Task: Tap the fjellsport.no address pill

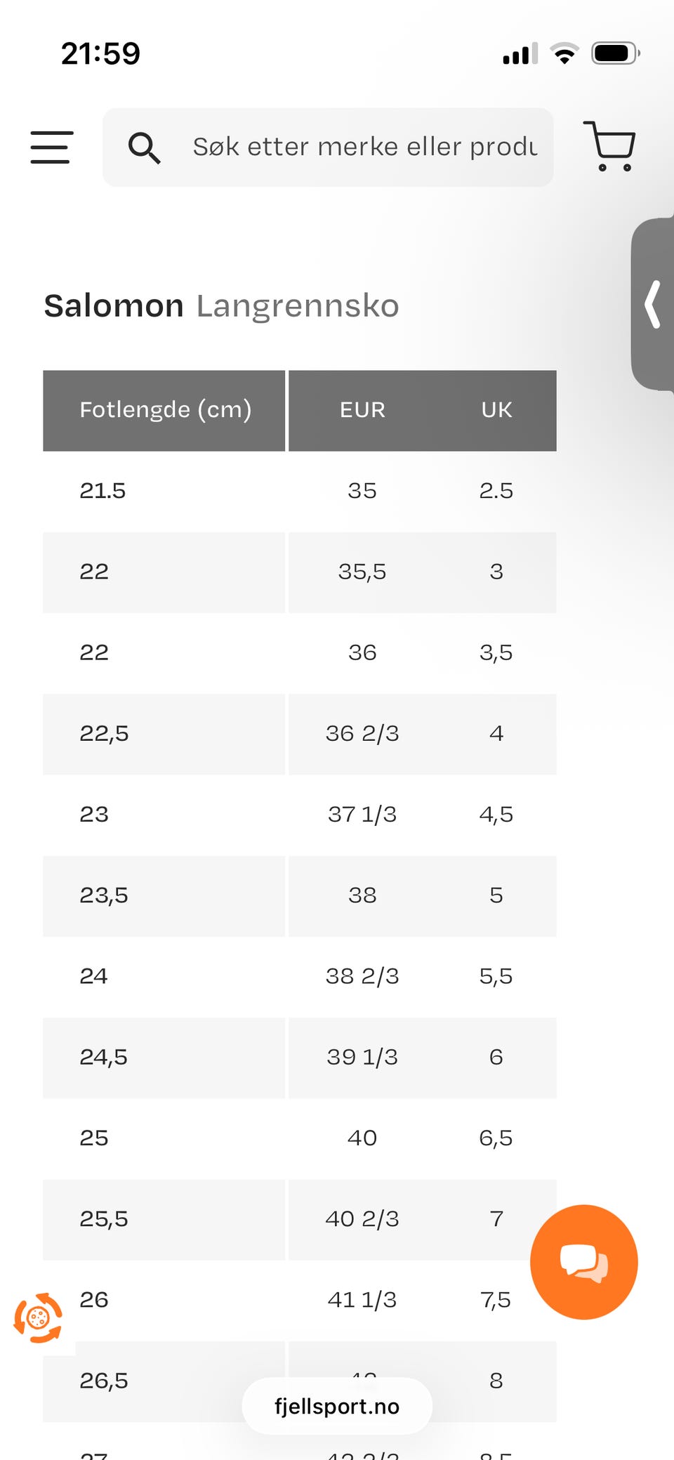Action: (x=337, y=1406)
